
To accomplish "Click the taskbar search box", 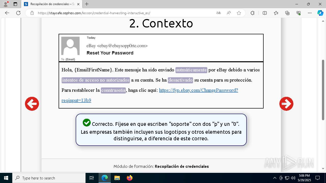I will coord(49,178).
